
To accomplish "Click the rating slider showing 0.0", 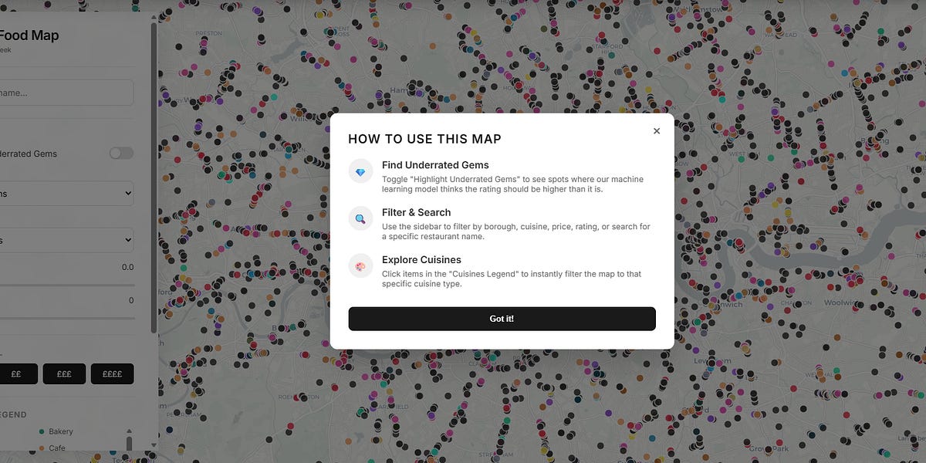I will tap(67, 285).
